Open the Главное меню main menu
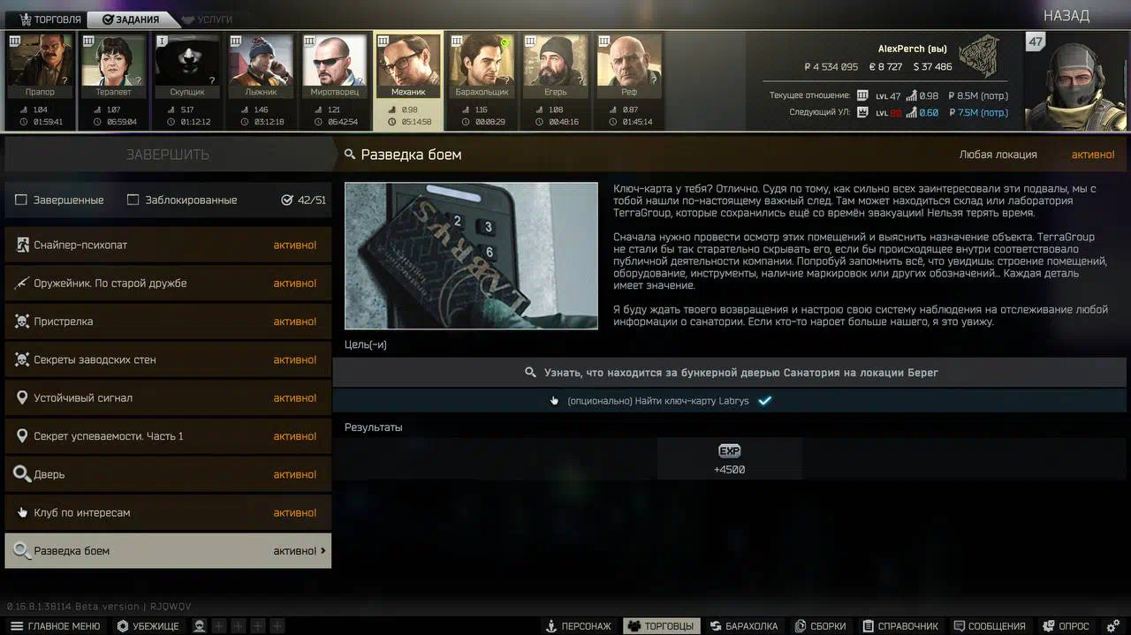This screenshot has height=635, width=1131. point(55,625)
